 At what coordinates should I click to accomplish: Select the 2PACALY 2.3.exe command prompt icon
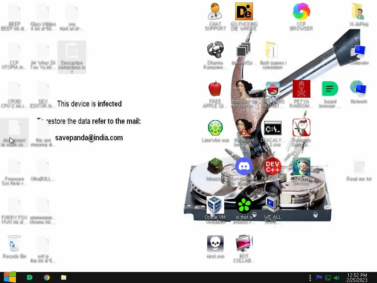(272, 133)
